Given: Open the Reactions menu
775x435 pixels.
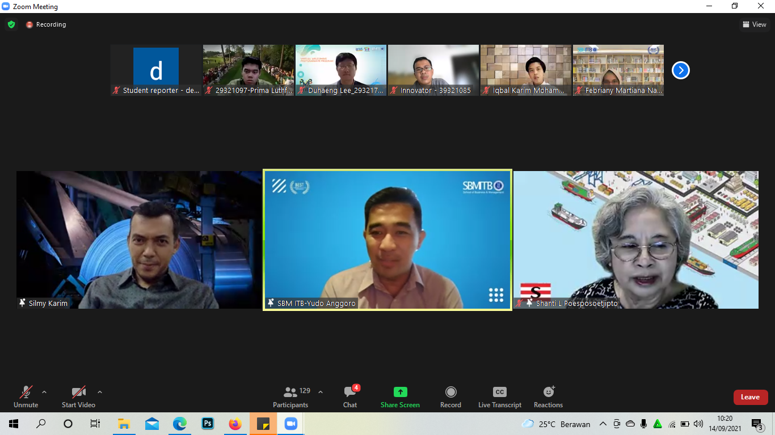Looking at the screenshot, I should 548,396.
